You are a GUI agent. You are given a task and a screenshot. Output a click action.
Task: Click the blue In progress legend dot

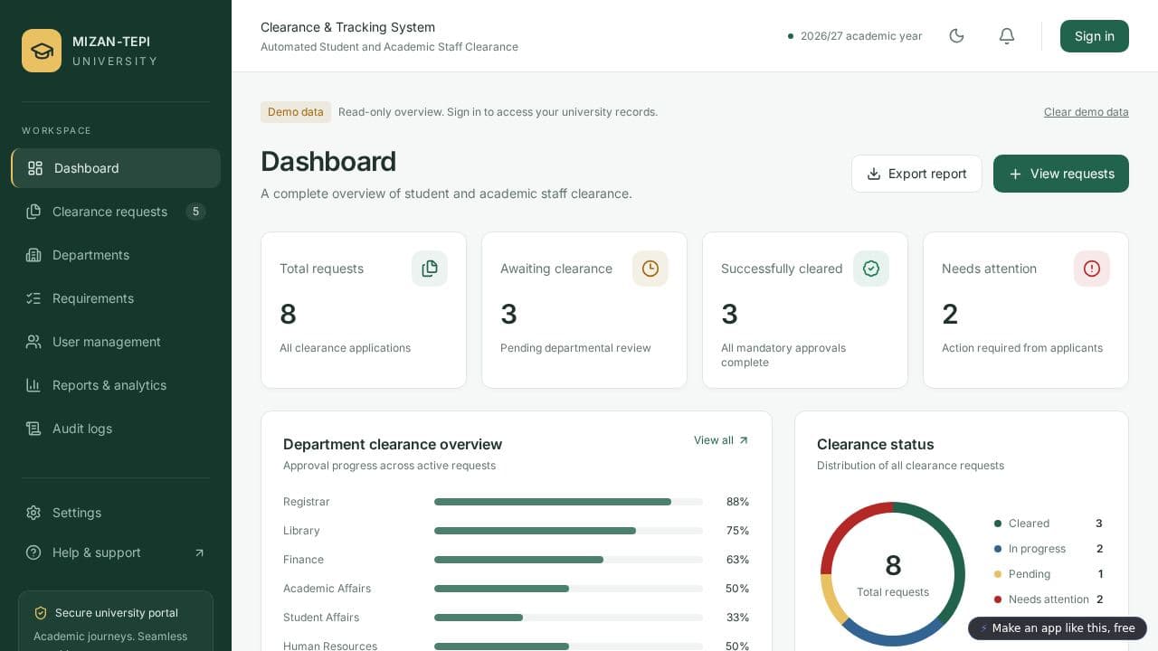998,549
